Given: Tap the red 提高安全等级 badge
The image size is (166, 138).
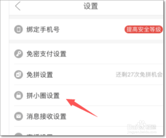Looking at the screenshot, I should point(144,29).
